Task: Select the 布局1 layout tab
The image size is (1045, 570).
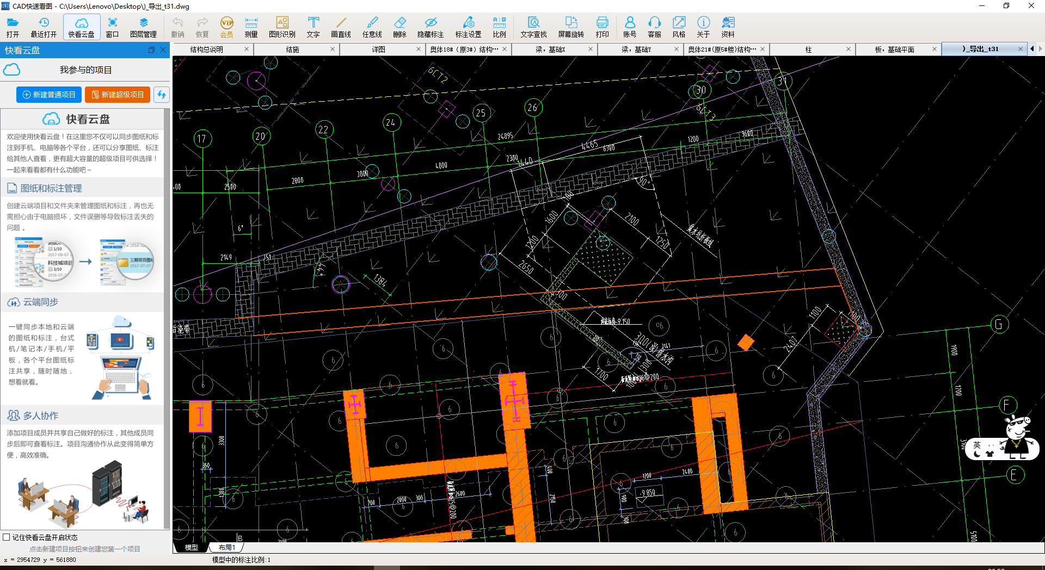Action: pos(227,548)
